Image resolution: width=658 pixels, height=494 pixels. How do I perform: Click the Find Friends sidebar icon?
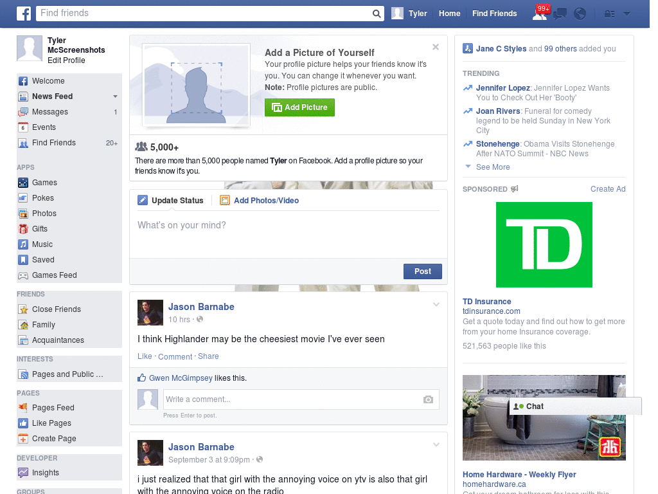23,143
